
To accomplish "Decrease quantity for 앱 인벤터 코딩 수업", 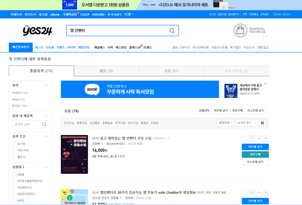I will (x=251, y=138).
